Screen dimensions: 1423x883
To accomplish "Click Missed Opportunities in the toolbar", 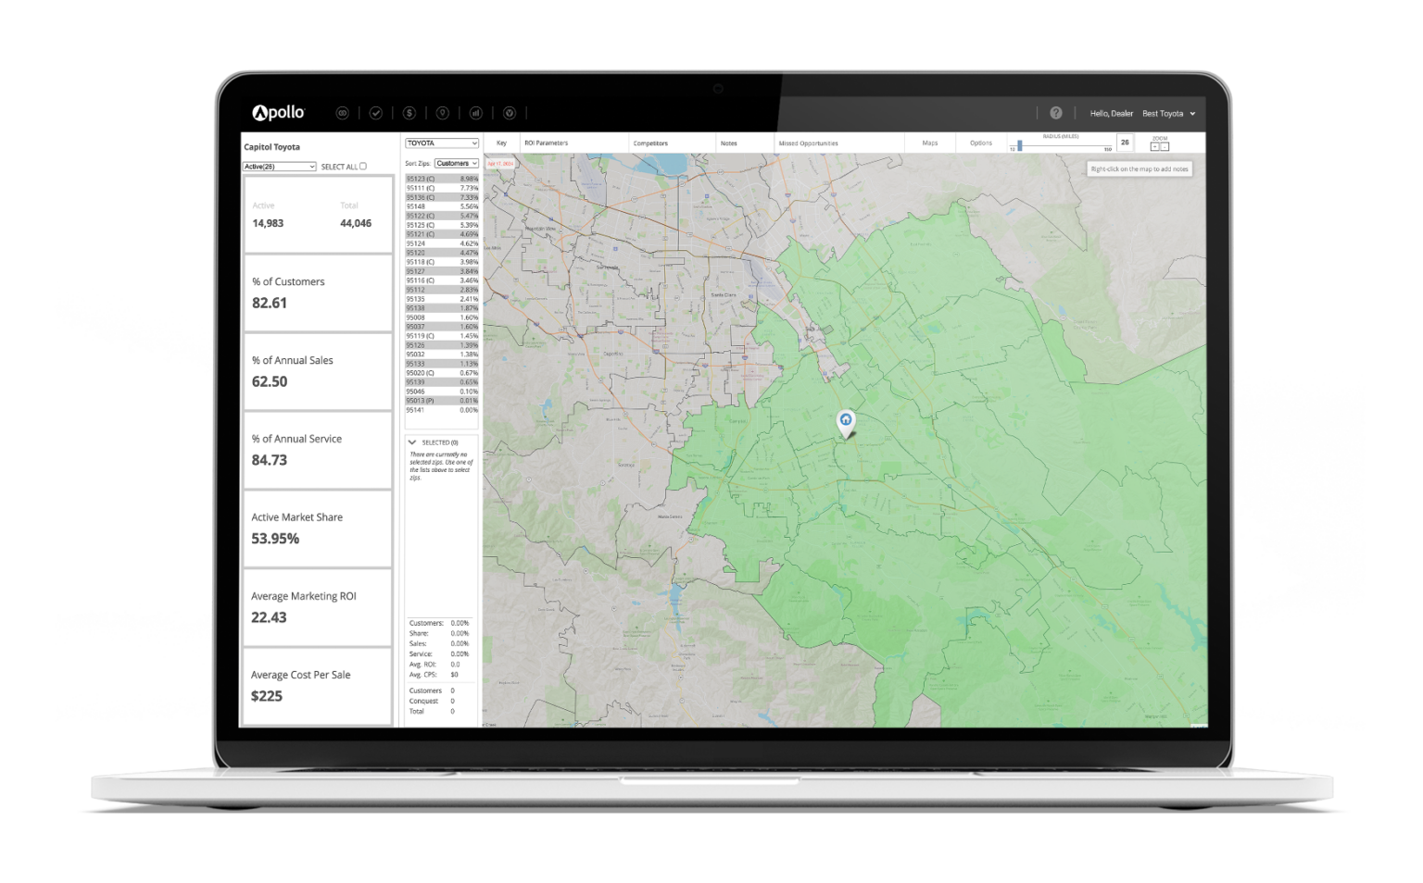I will click(x=808, y=143).
